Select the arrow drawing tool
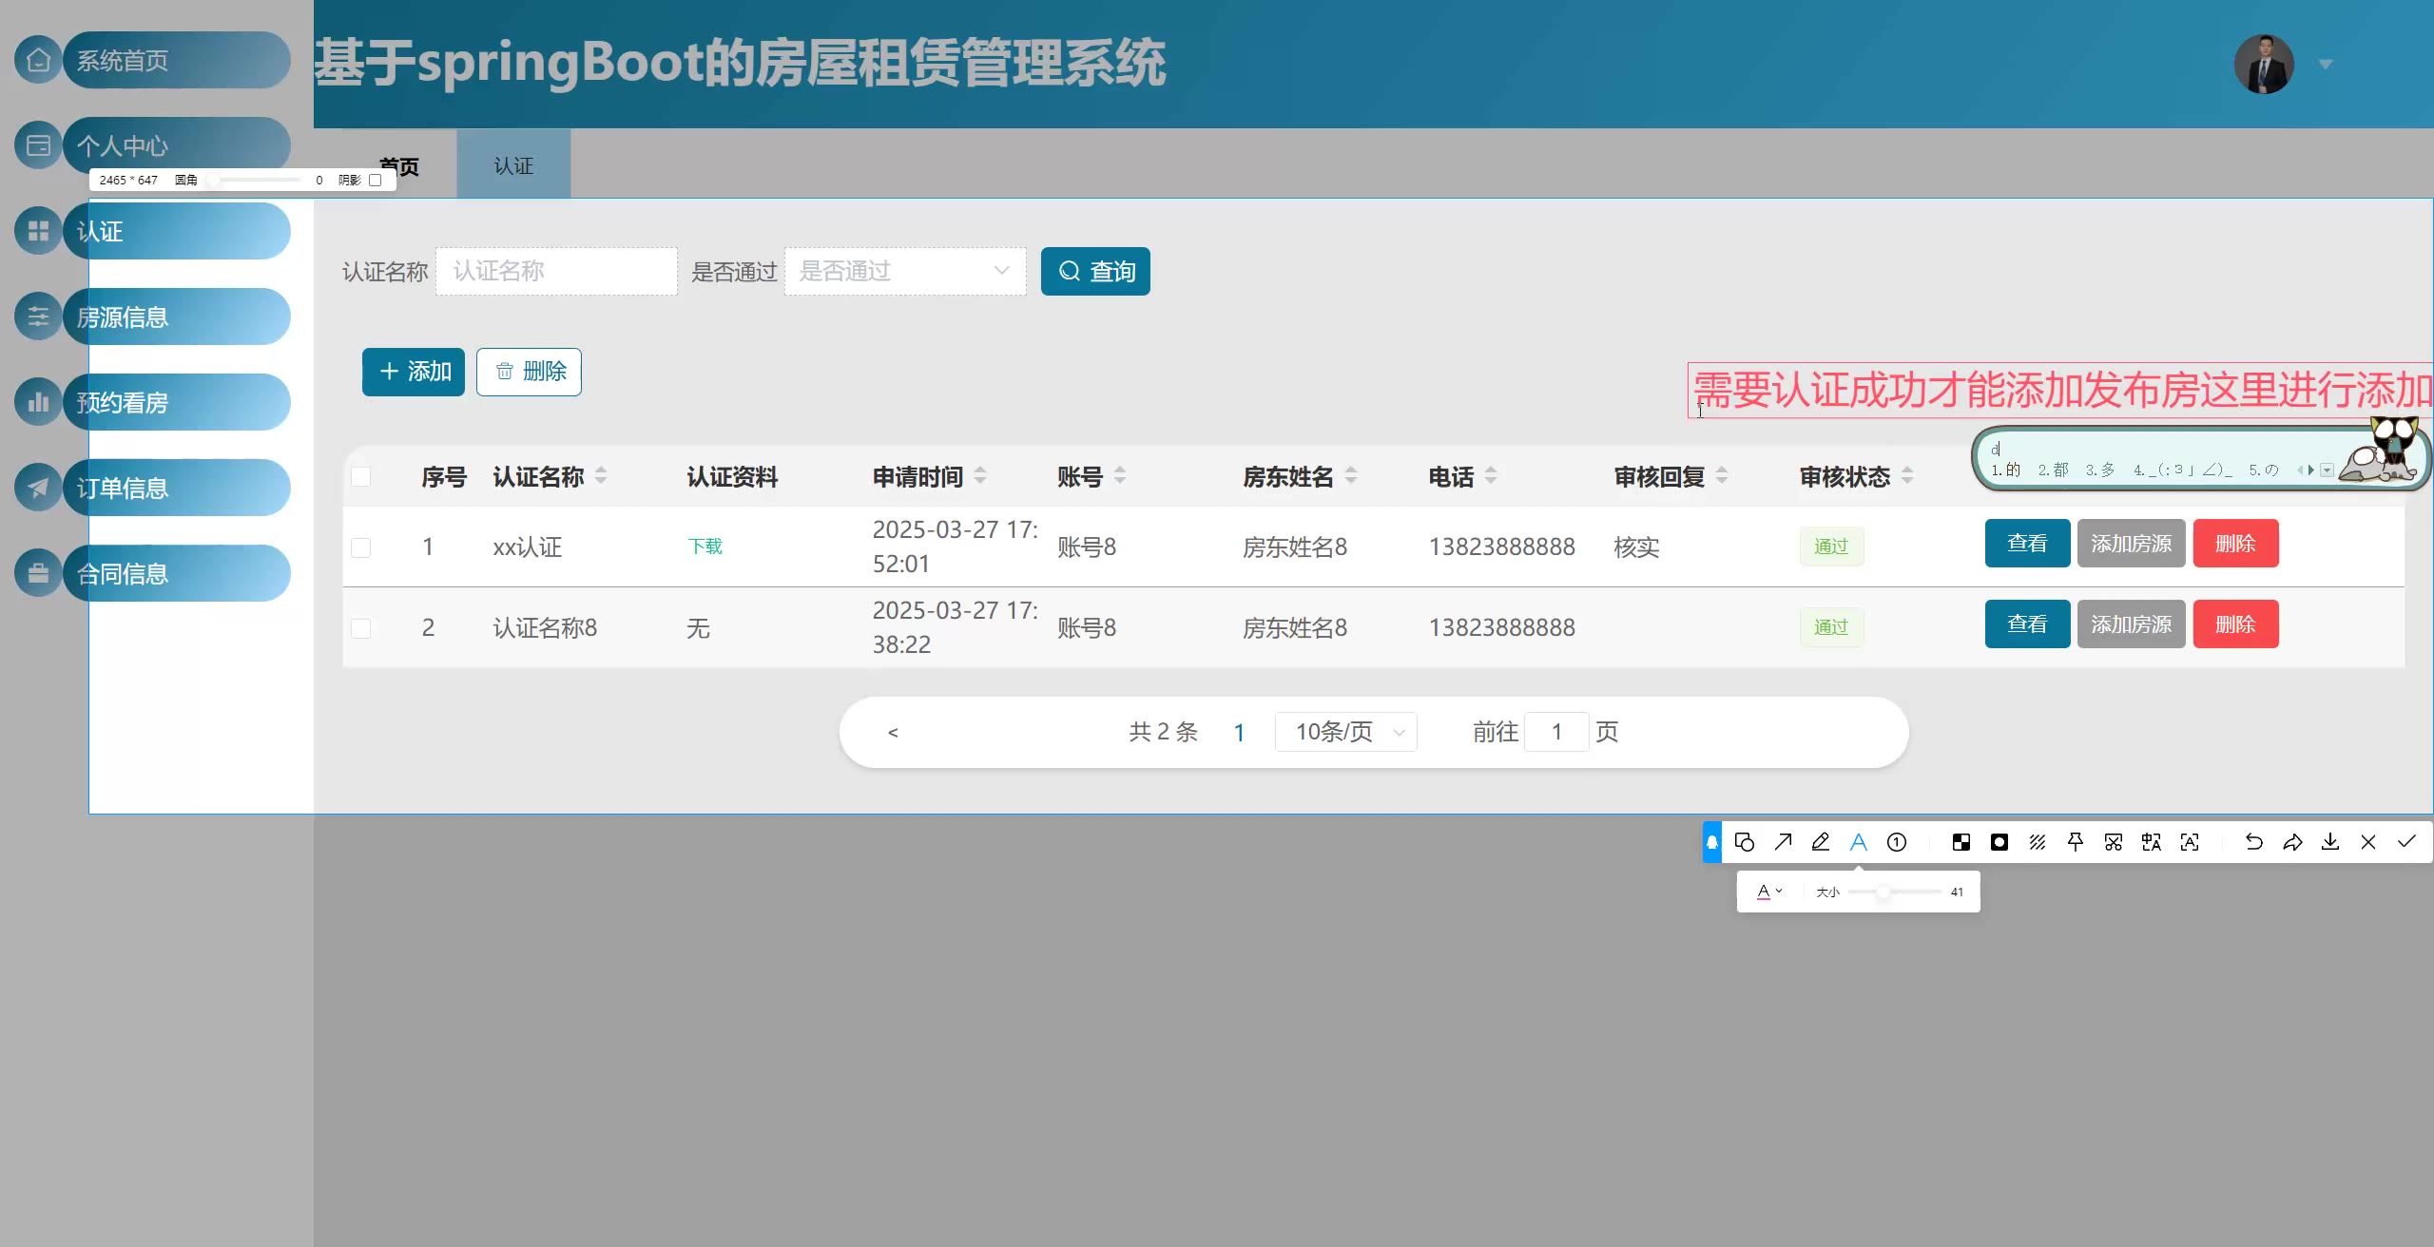This screenshot has height=1247, width=2434. click(1783, 842)
